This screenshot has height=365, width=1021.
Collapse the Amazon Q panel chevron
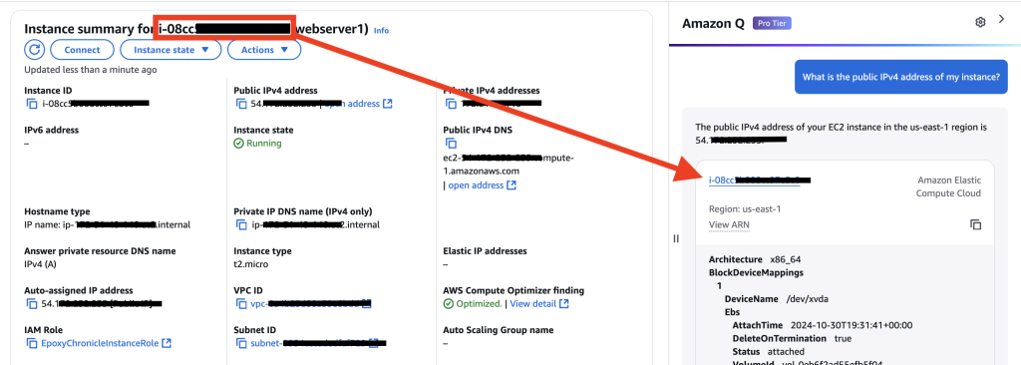(1001, 20)
